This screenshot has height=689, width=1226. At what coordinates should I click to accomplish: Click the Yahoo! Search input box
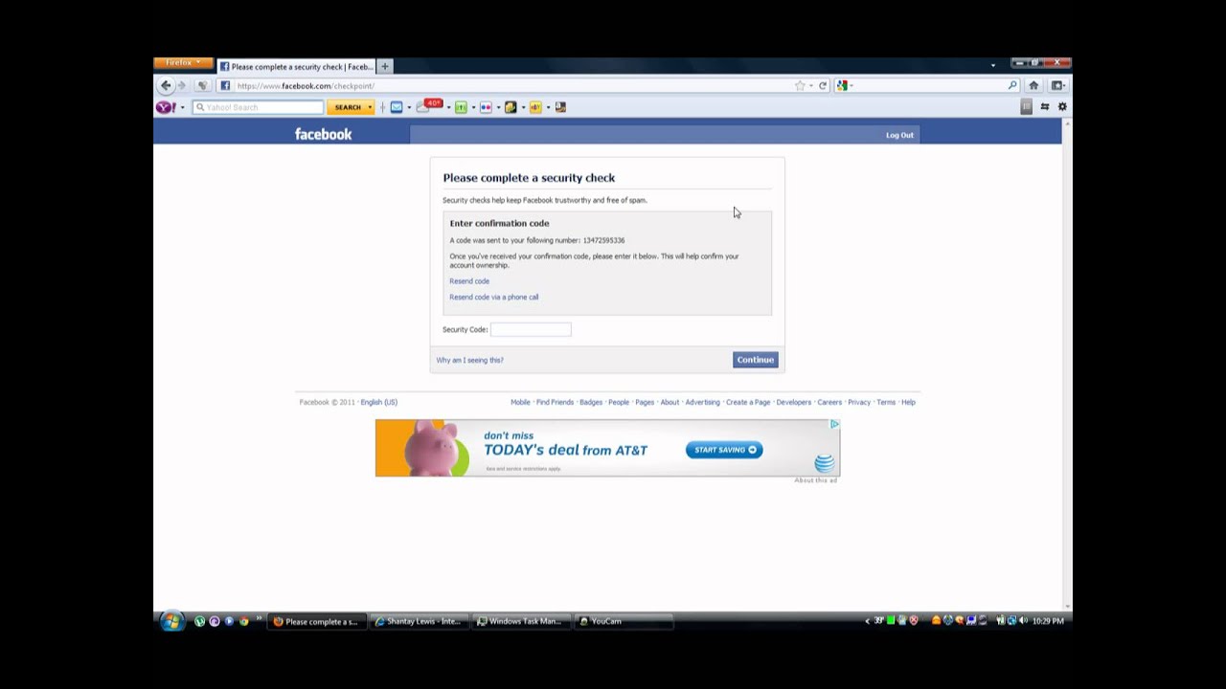tap(258, 107)
